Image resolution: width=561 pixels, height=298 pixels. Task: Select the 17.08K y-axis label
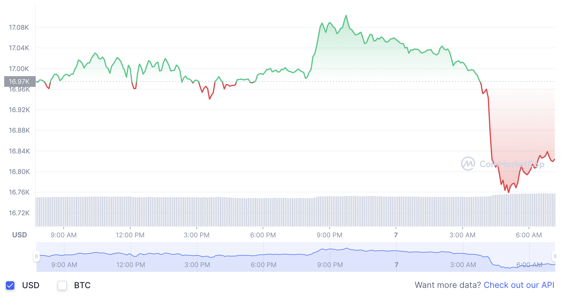(x=19, y=27)
